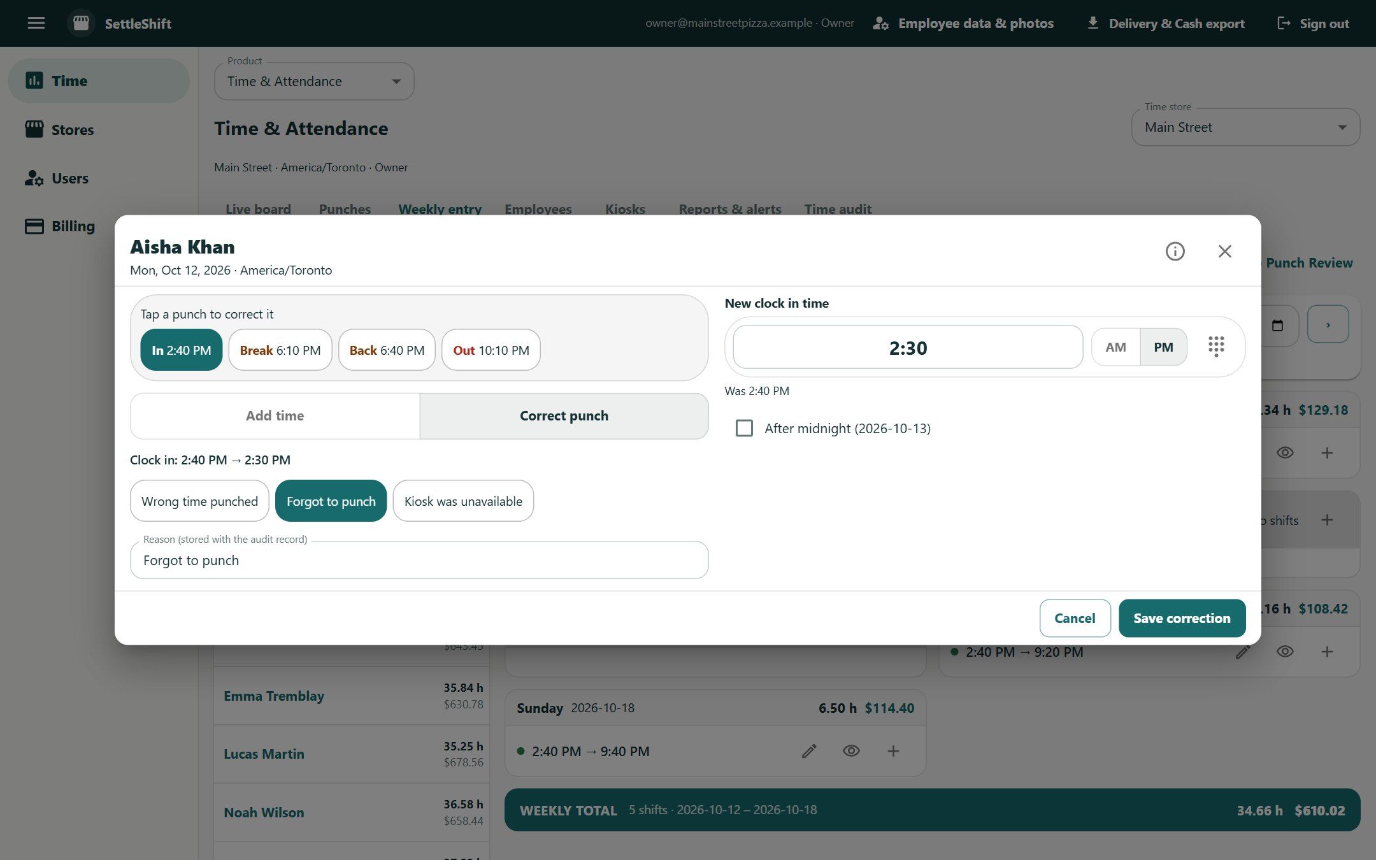Viewport: 1376px width, 860px height.
Task: Select the Break 6:10 PM punch chip
Action: click(x=280, y=350)
